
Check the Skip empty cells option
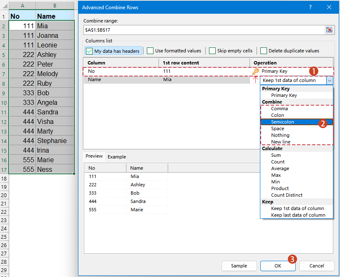tap(212, 51)
